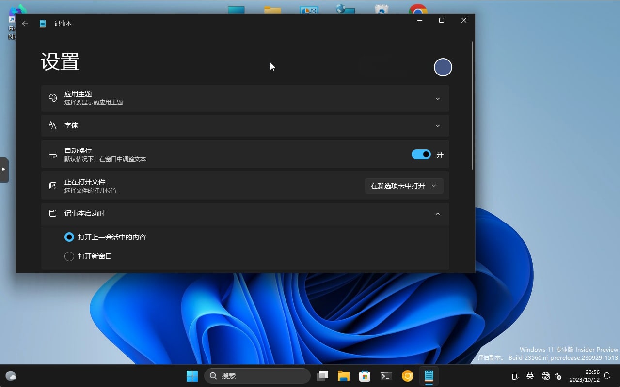Collapse the 记事本启动时 section
This screenshot has width=620, height=387.
click(437, 213)
